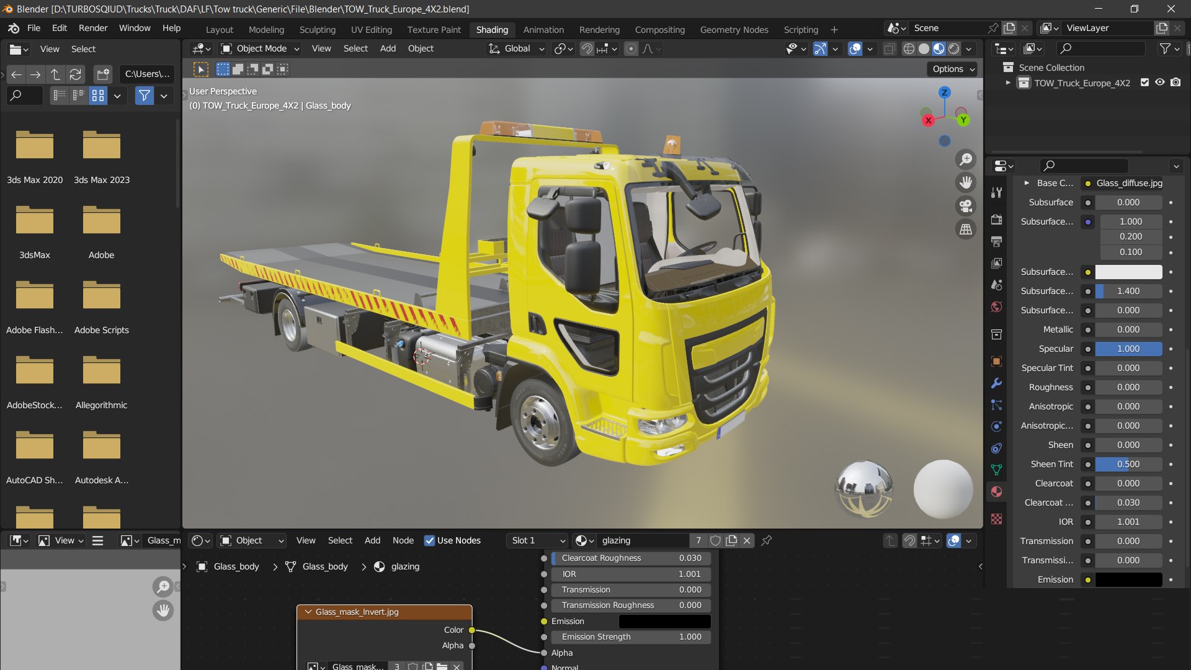Click Emission black color swatch in properties

(1128, 579)
